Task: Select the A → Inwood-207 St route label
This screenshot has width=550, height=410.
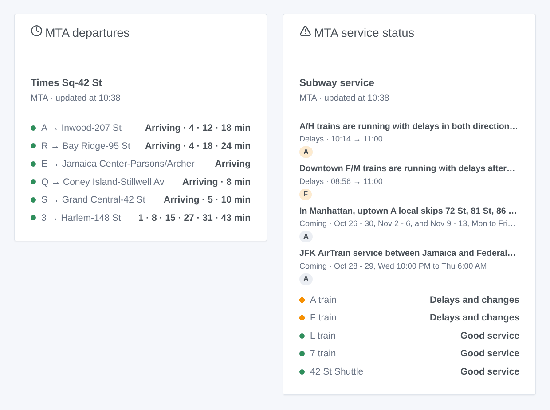Action: click(81, 128)
